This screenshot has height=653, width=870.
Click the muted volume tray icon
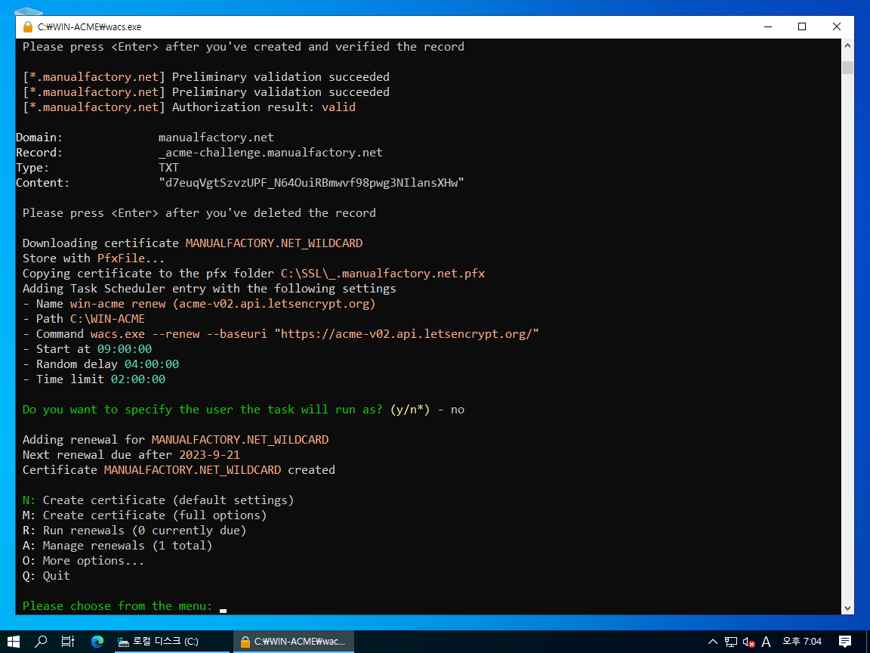click(748, 642)
